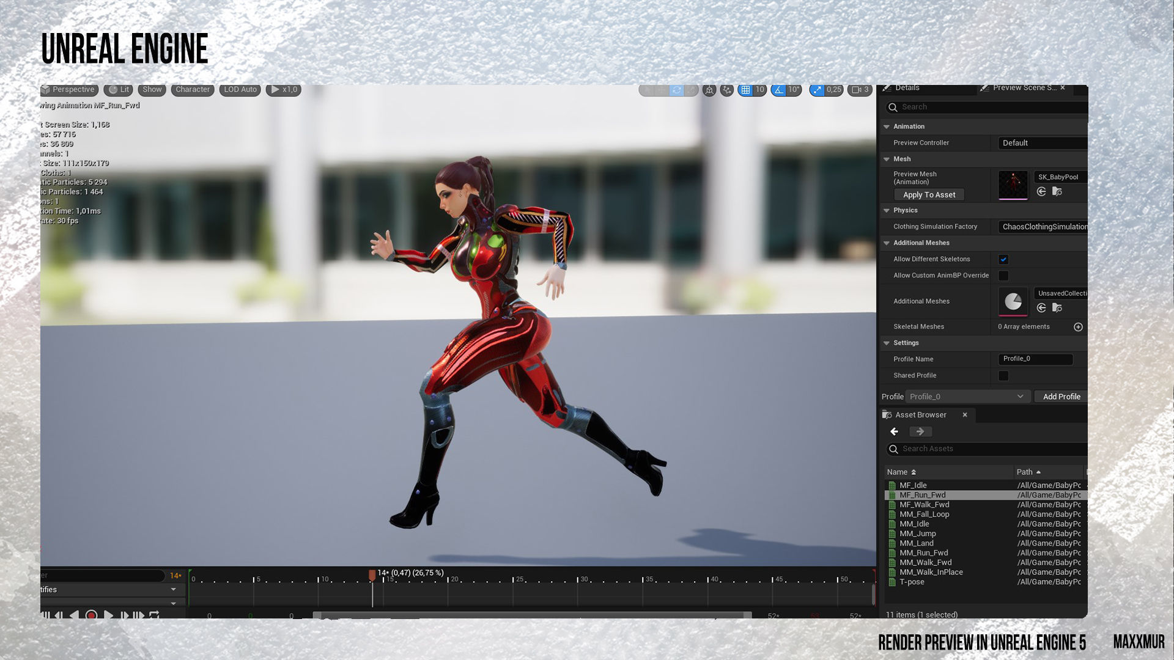Collapse the Physics section
The image size is (1174, 660).
(887, 210)
